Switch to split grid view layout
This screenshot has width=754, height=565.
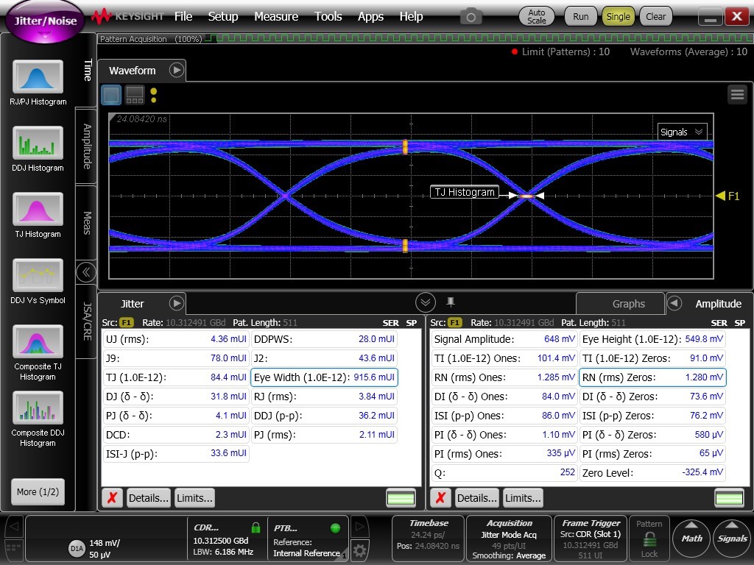[x=134, y=94]
